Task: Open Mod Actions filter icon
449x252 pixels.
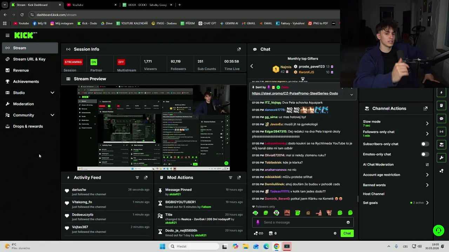Action: (x=230, y=177)
